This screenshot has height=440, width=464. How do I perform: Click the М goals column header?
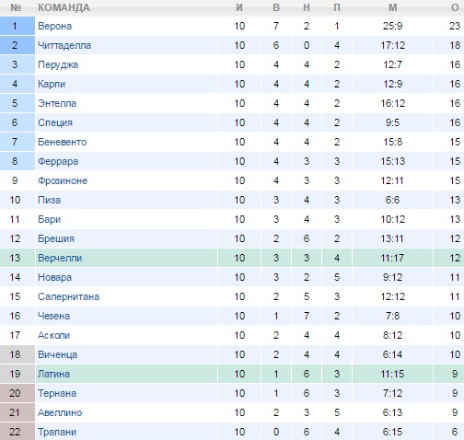click(x=393, y=7)
